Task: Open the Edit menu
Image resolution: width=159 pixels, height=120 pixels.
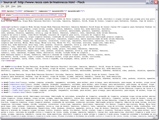Action: pos(8,6)
